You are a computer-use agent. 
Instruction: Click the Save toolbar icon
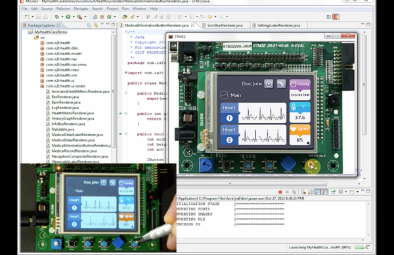pos(38,17)
